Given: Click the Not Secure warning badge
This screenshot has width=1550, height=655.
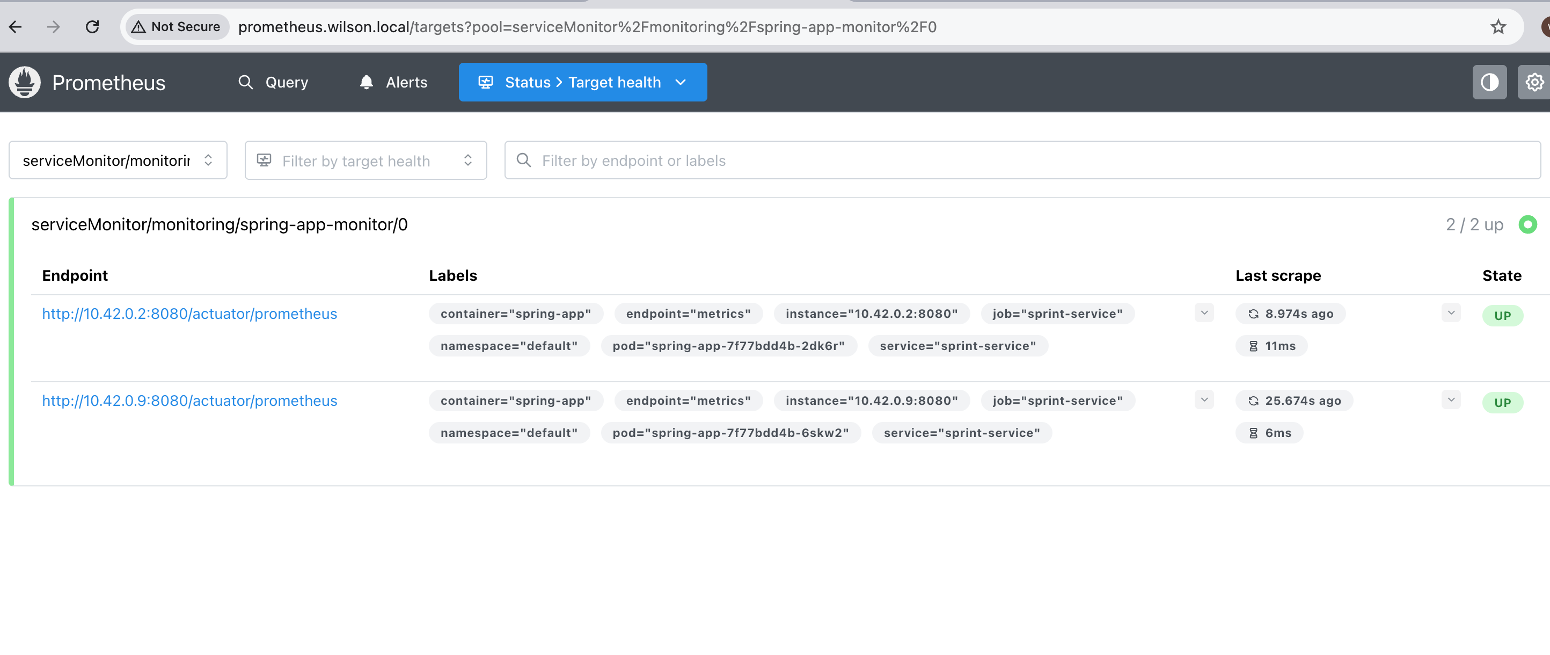Looking at the screenshot, I should (x=177, y=26).
